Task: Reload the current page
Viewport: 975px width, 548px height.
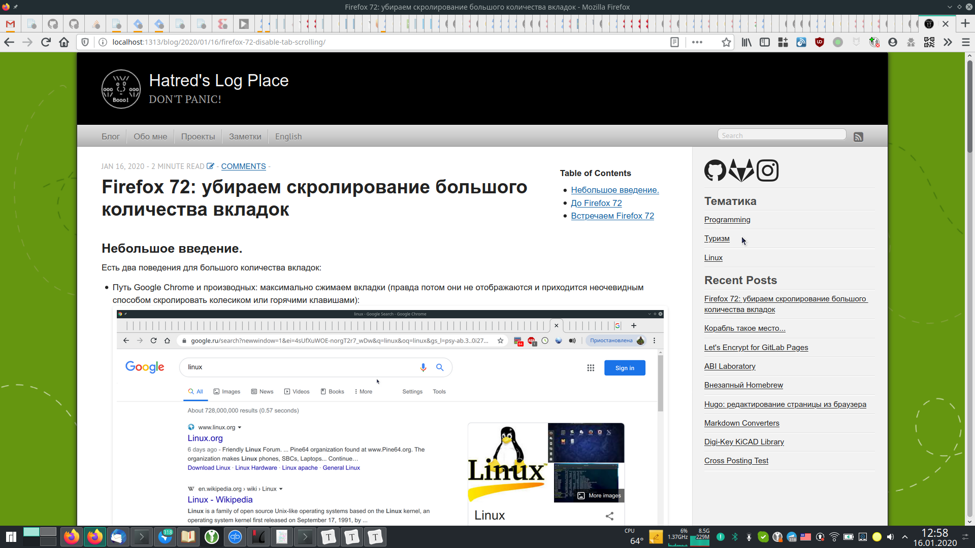Action: [x=46, y=42]
